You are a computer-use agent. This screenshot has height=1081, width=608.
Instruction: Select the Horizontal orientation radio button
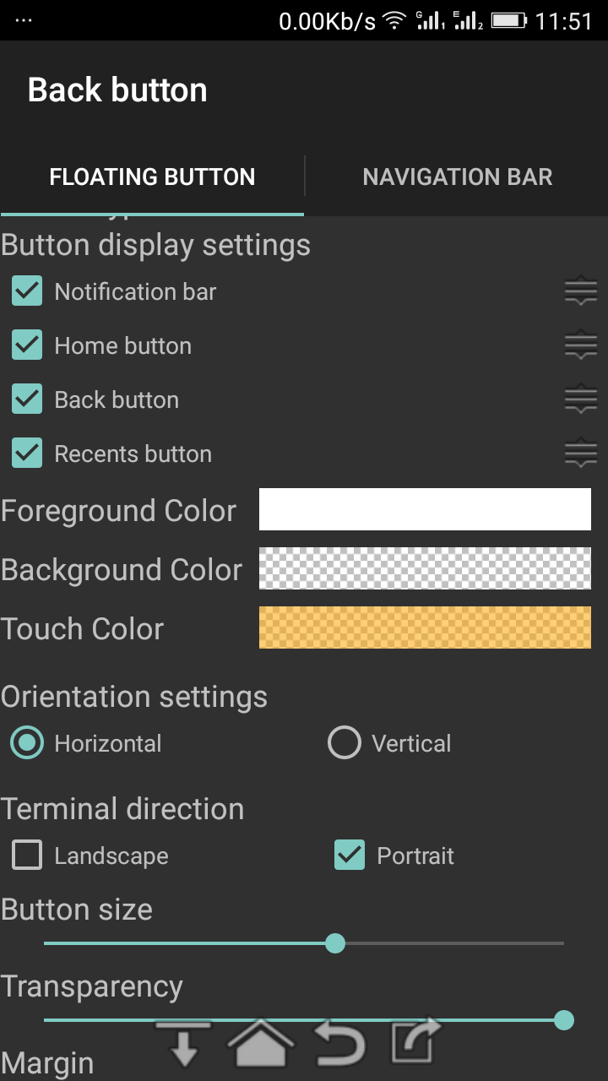tap(27, 743)
